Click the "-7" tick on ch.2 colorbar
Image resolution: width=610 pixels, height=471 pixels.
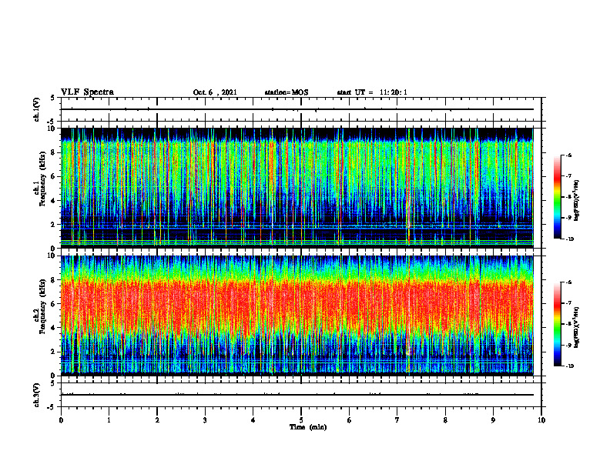[568, 303]
